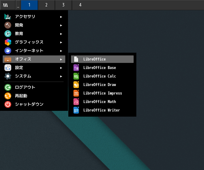204x170 pixels.
Task: Select LibreOffice Base menu entry
Action: click(102, 68)
